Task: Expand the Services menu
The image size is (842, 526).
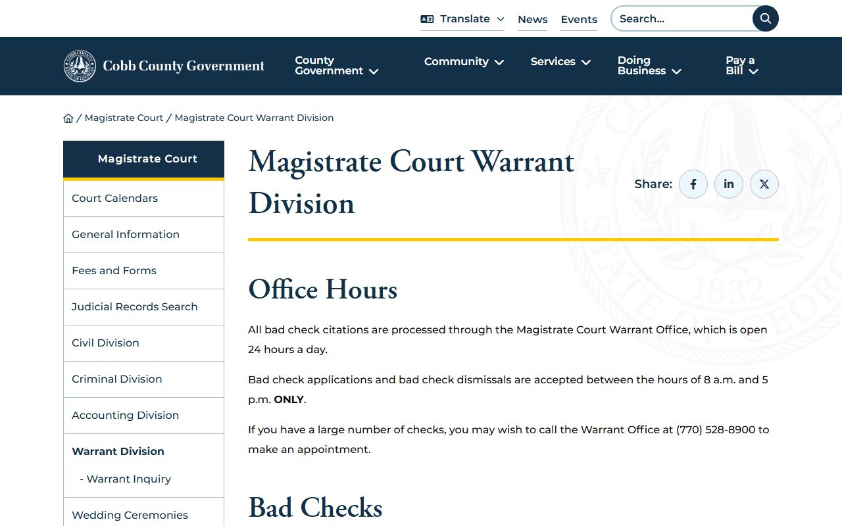Action: point(561,62)
